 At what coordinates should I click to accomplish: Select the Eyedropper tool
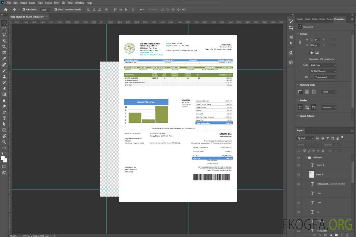click(4, 59)
